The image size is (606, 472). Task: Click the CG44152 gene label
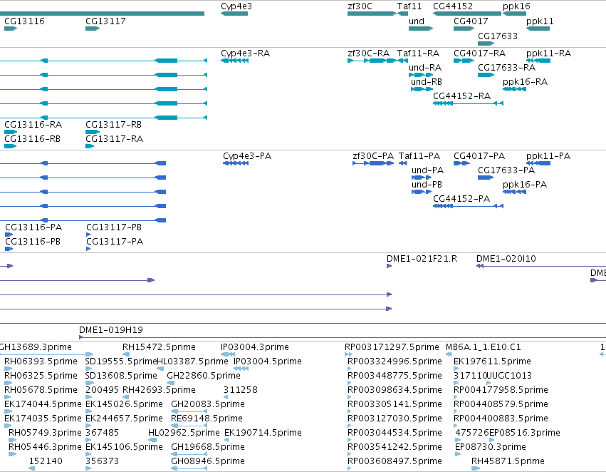tap(453, 6)
